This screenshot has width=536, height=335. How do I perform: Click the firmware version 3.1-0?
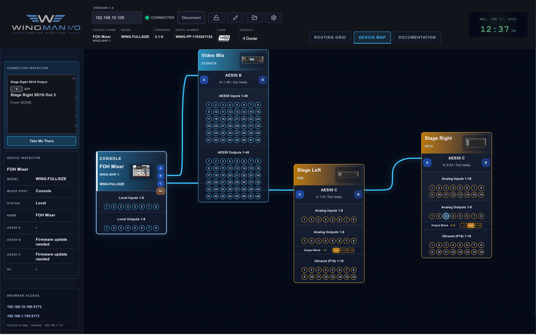tap(159, 37)
